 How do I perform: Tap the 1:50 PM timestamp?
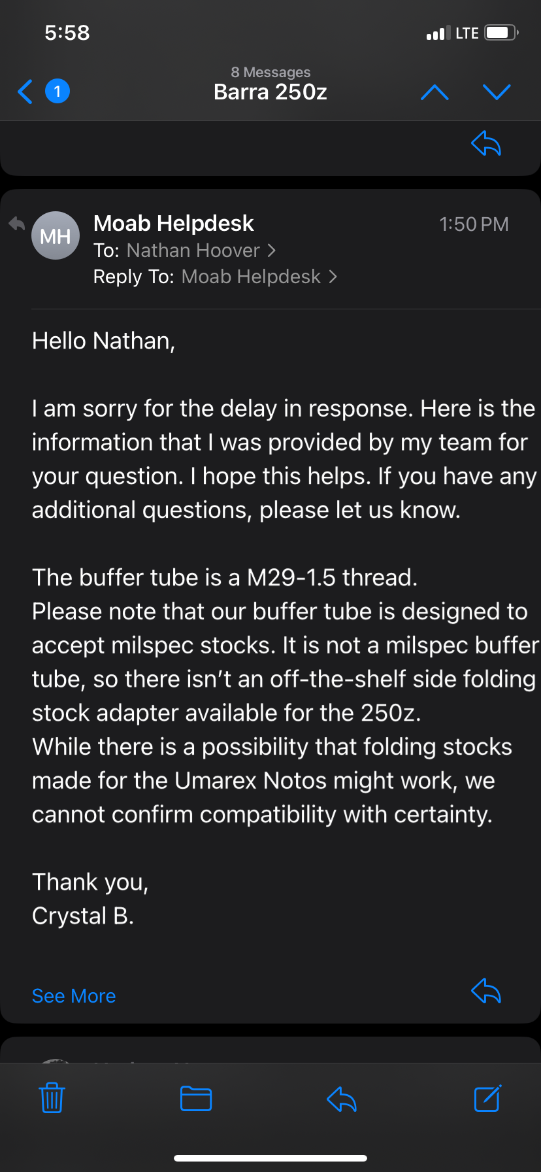pos(474,224)
